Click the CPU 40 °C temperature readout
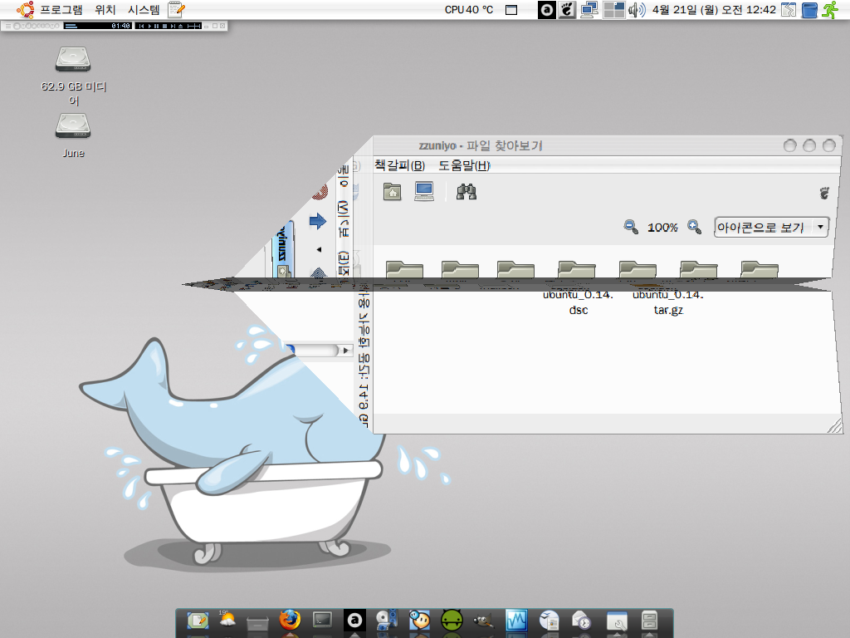Image resolution: width=850 pixels, height=638 pixels. (x=469, y=10)
